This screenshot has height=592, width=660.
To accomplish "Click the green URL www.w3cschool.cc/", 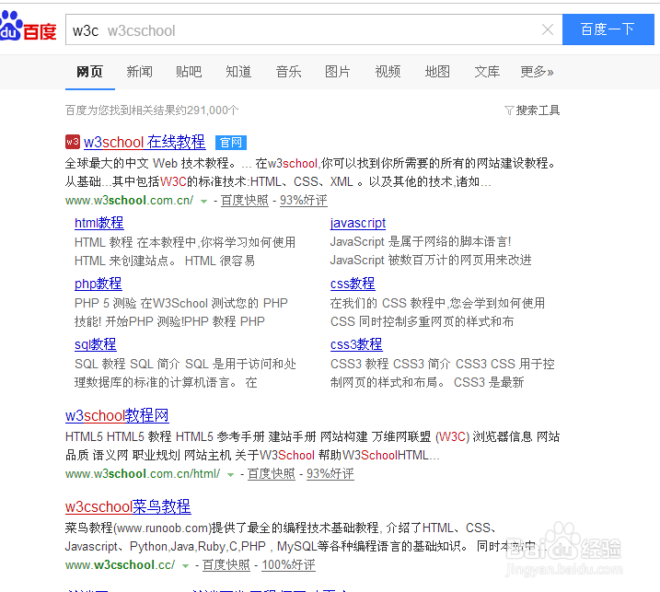I will pos(120,565).
